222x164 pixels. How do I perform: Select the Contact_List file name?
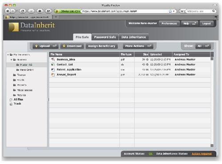click(x=65, y=65)
